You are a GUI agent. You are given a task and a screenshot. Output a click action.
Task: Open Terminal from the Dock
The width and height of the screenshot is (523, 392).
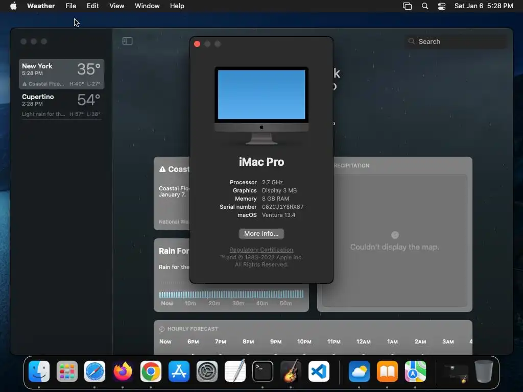pyautogui.click(x=263, y=372)
